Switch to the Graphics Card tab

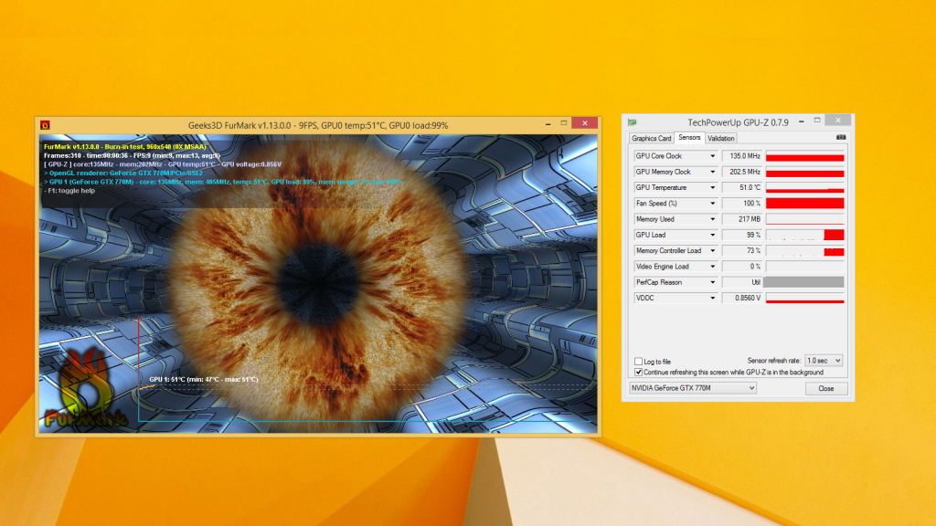tap(651, 139)
